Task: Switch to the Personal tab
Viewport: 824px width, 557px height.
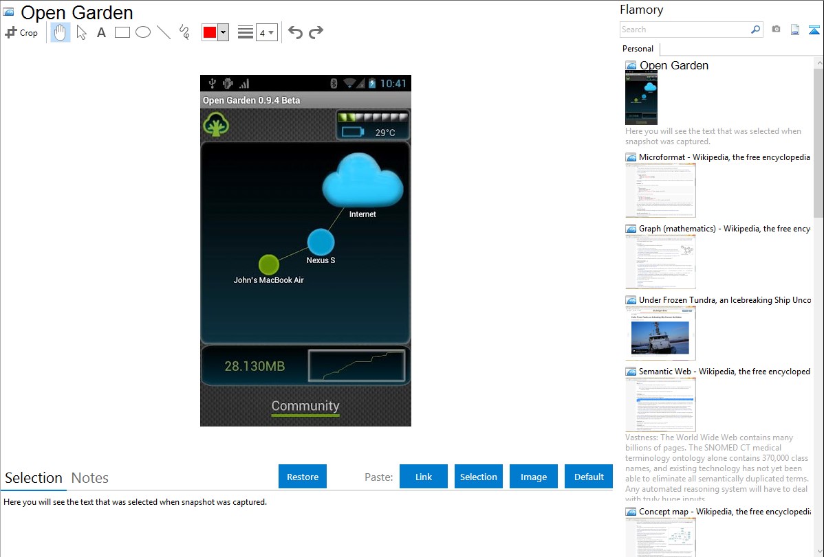Action: 638,49
